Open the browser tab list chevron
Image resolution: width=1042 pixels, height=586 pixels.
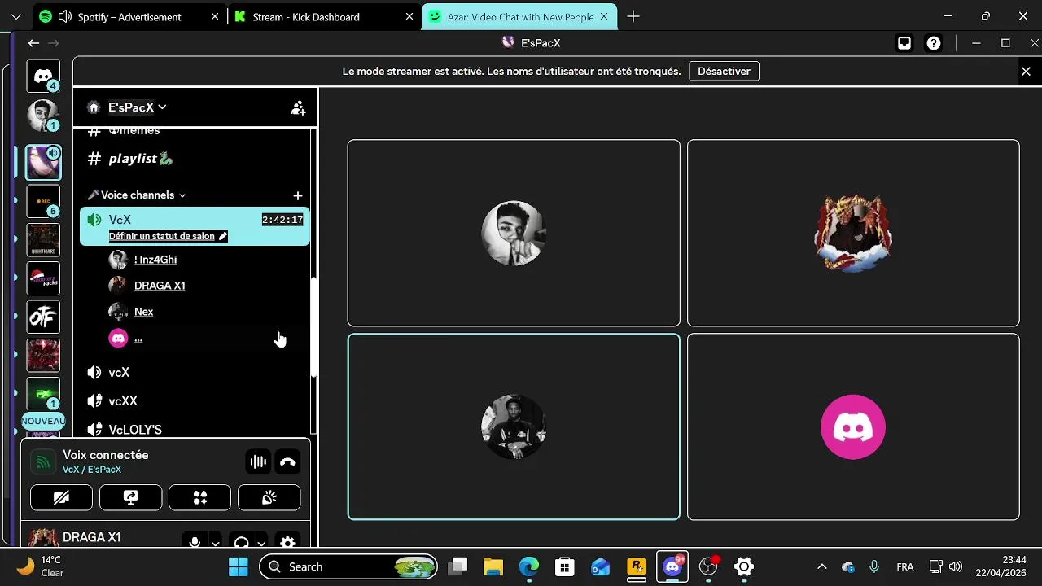(15, 16)
